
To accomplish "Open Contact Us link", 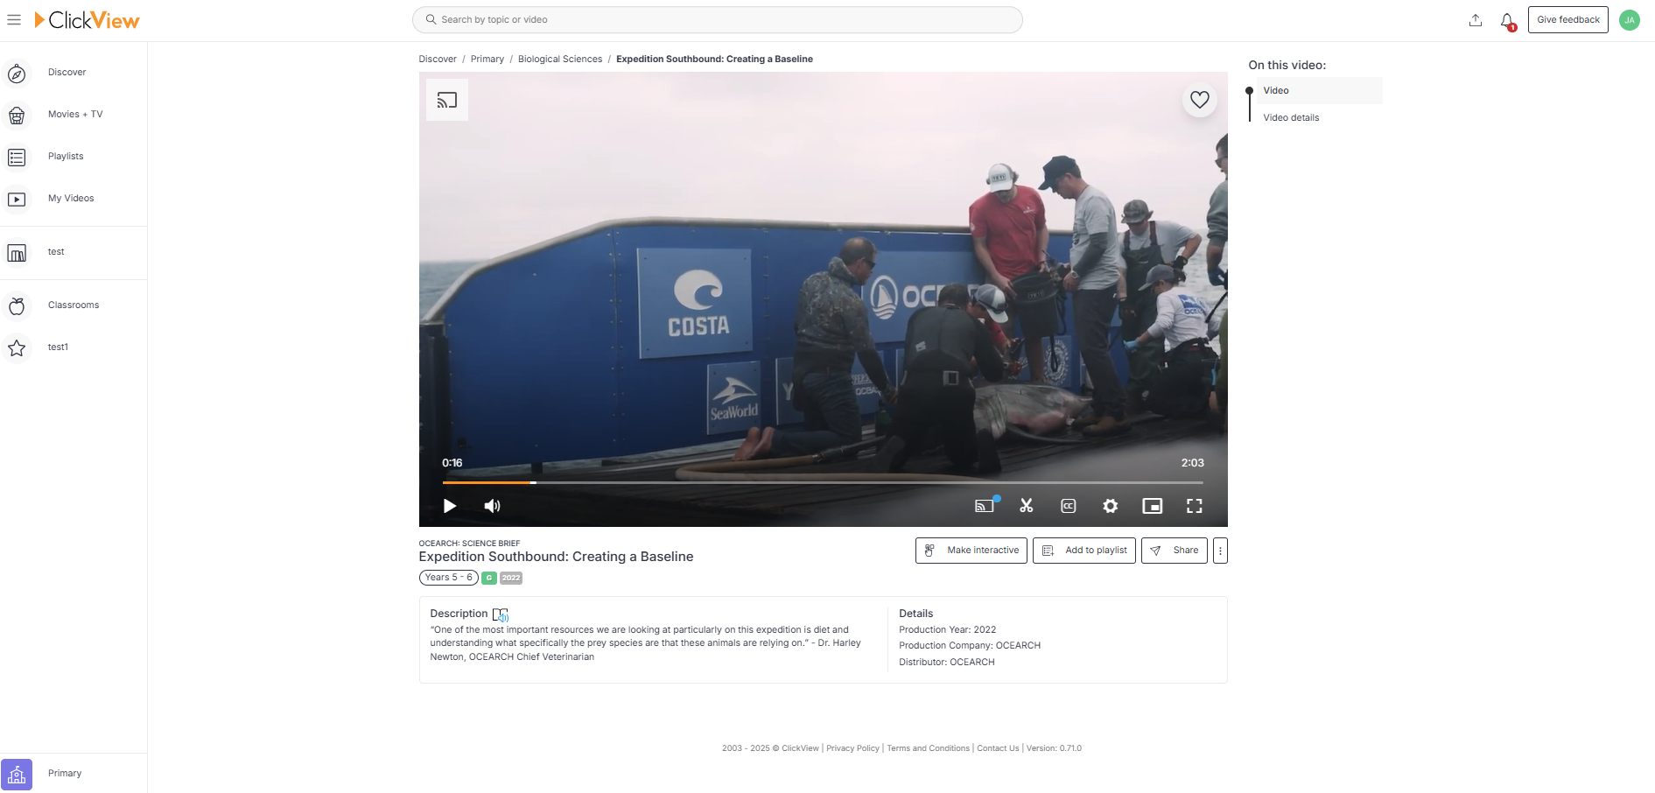I will pyautogui.click(x=998, y=748).
